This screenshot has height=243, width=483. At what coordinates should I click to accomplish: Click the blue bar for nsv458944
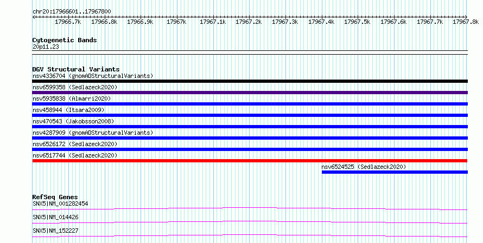pyautogui.click(x=250, y=115)
